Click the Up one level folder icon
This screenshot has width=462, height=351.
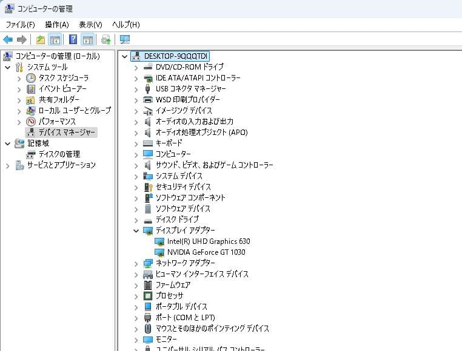(x=41, y=39)
